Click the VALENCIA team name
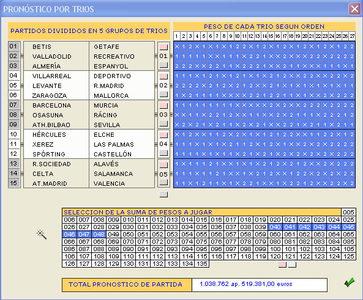The image size is (363, 300). pos(109,184)
